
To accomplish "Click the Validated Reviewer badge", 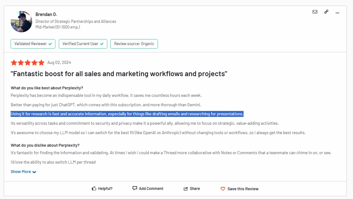I will click(33, 44).
